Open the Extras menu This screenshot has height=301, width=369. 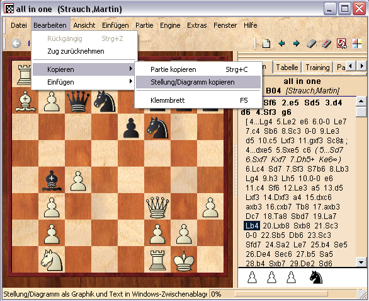pos(196,25)
